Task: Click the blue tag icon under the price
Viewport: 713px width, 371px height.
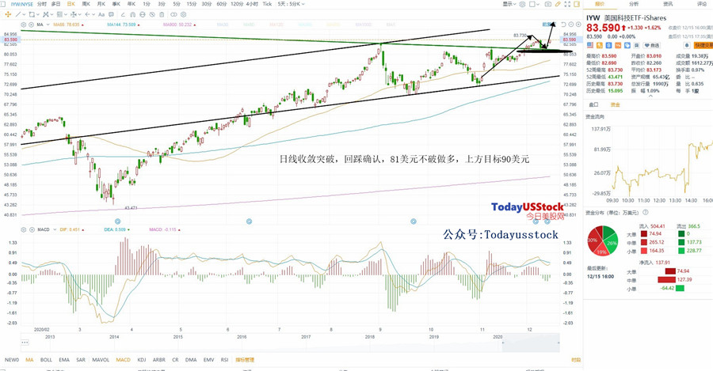Action: click(627, 45)
